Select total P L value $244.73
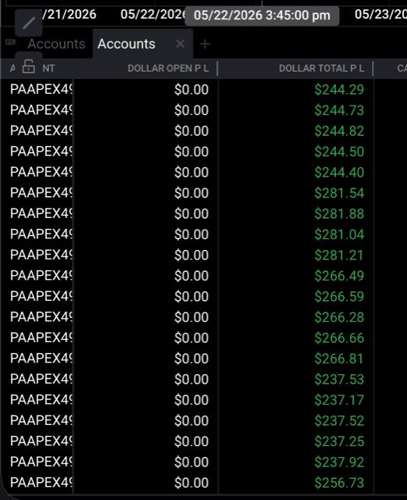 [x=339, y=110]
